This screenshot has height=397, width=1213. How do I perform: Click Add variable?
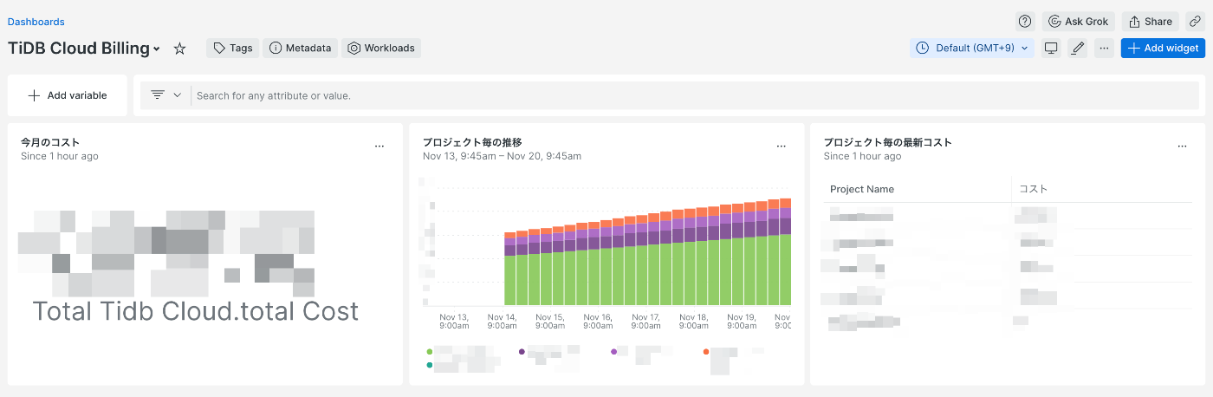pyautogui.click(x=68, y=95)
